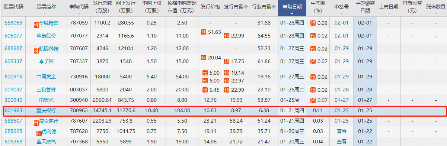Click the 预 badge in 凯因科技's 中签率 cell
Screen dimensions: 447x146
(313, 49)
